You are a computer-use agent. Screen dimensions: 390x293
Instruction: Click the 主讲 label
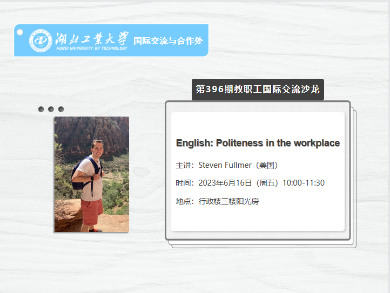(183, 165)
